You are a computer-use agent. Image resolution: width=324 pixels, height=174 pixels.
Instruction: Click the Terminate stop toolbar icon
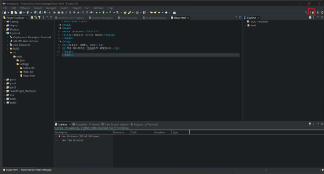(59, 13)
